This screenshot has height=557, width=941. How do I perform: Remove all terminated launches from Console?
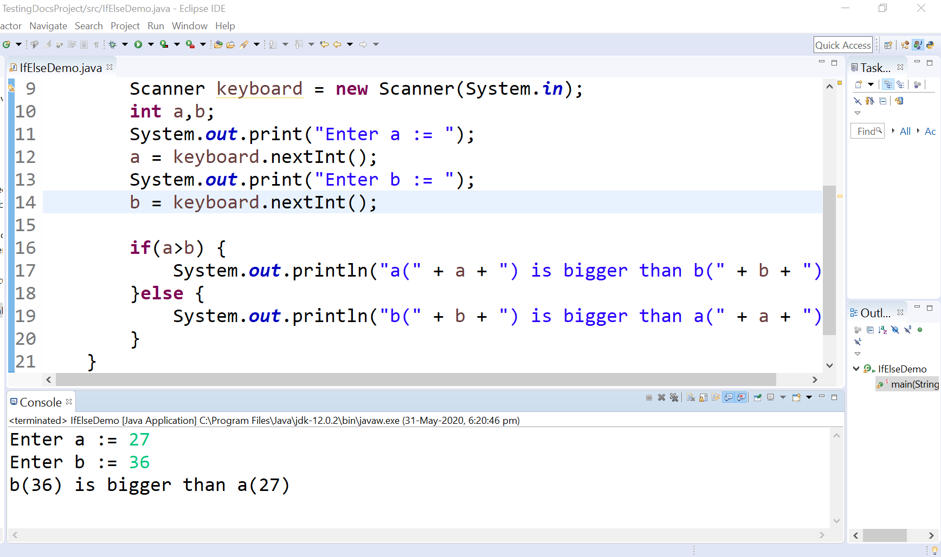(674, 397)
